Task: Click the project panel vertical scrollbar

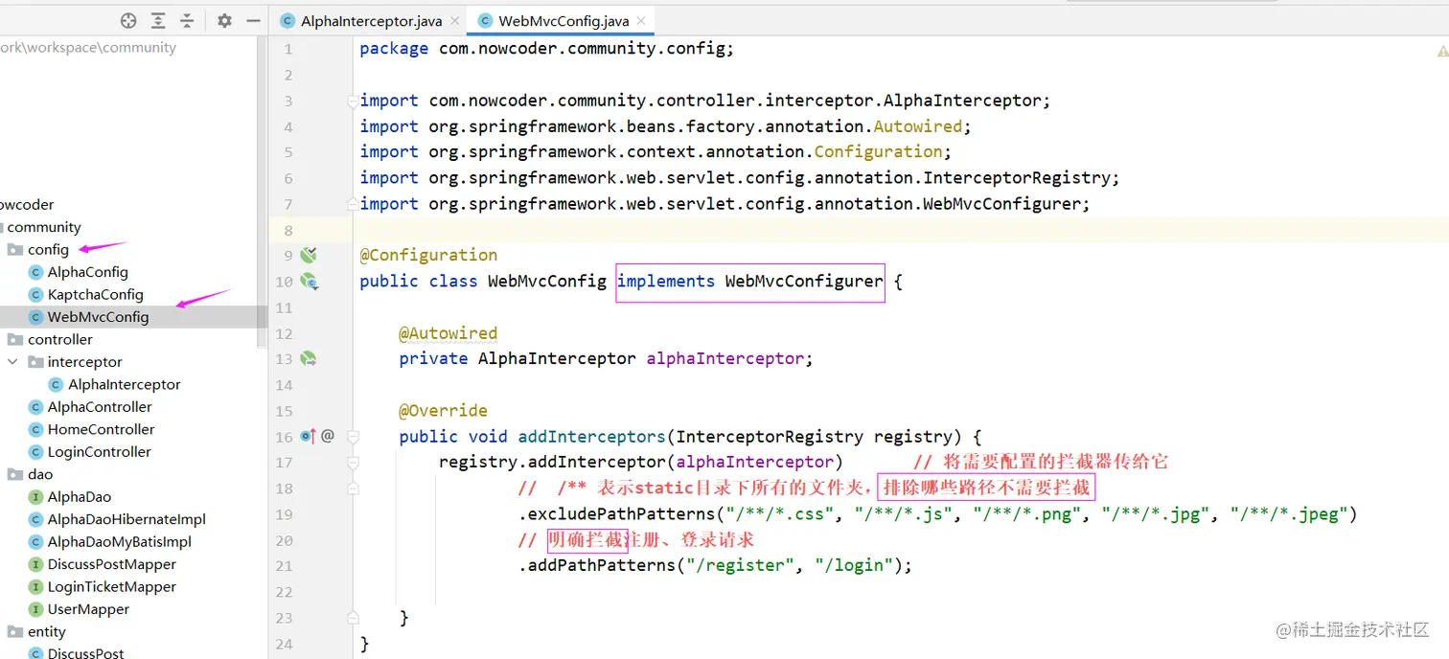Action: 263,192
